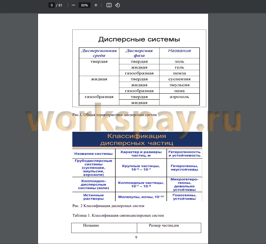Click the header "Гетерогенность и устойчивость"
266x244 pixels.
click(184, 154)
